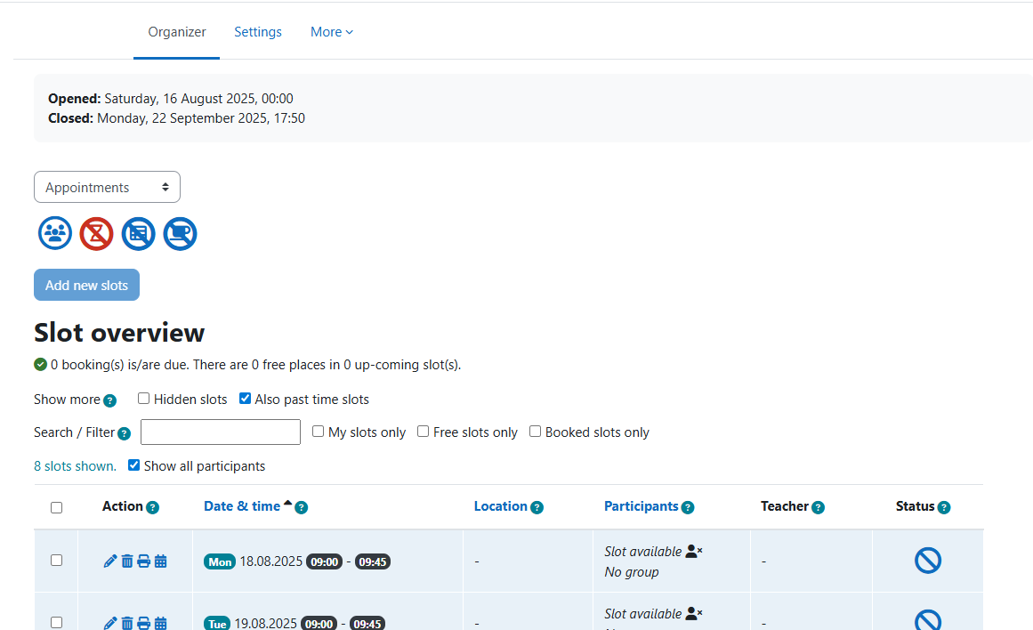Tick the Free slots only checkbox

[x=424, y=432]
